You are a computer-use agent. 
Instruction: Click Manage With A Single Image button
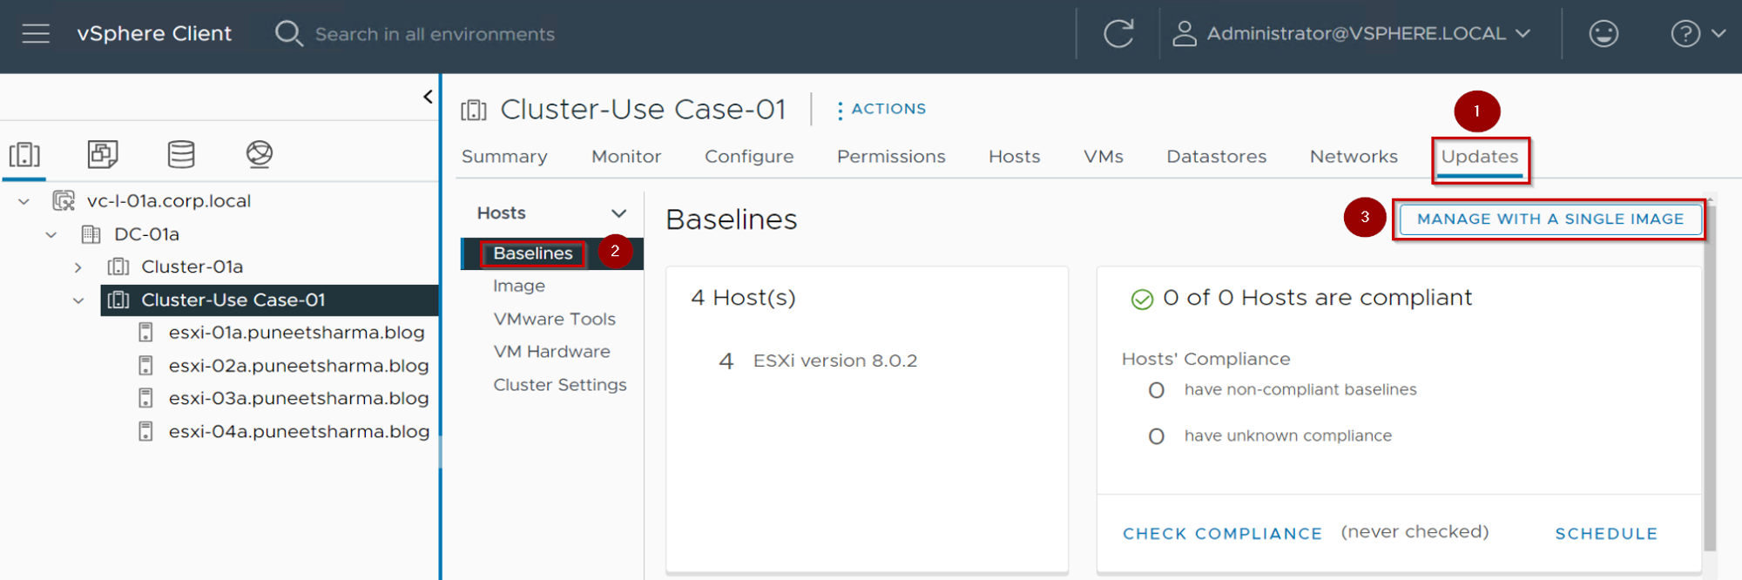tap(1550, 219)
